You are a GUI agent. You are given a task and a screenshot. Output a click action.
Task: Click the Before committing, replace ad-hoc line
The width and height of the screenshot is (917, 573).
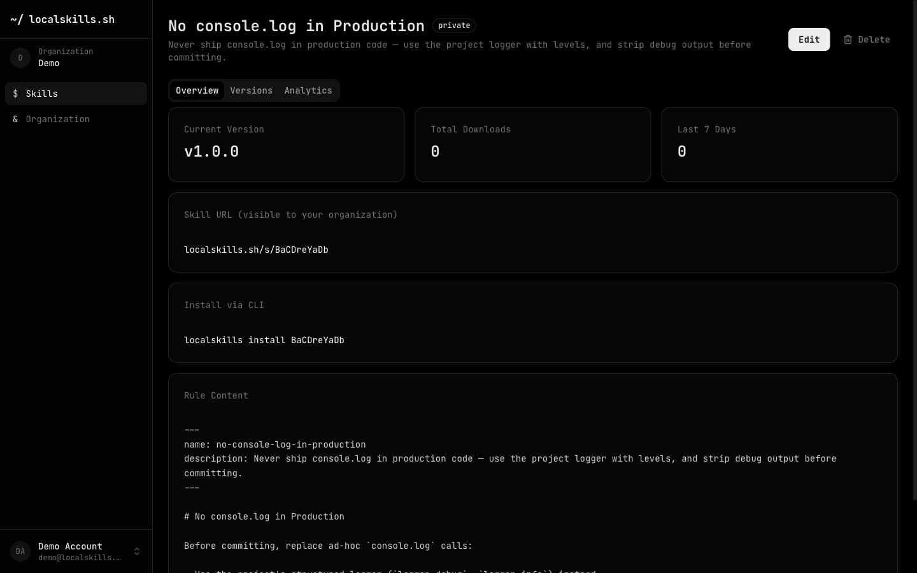point(329,546)
